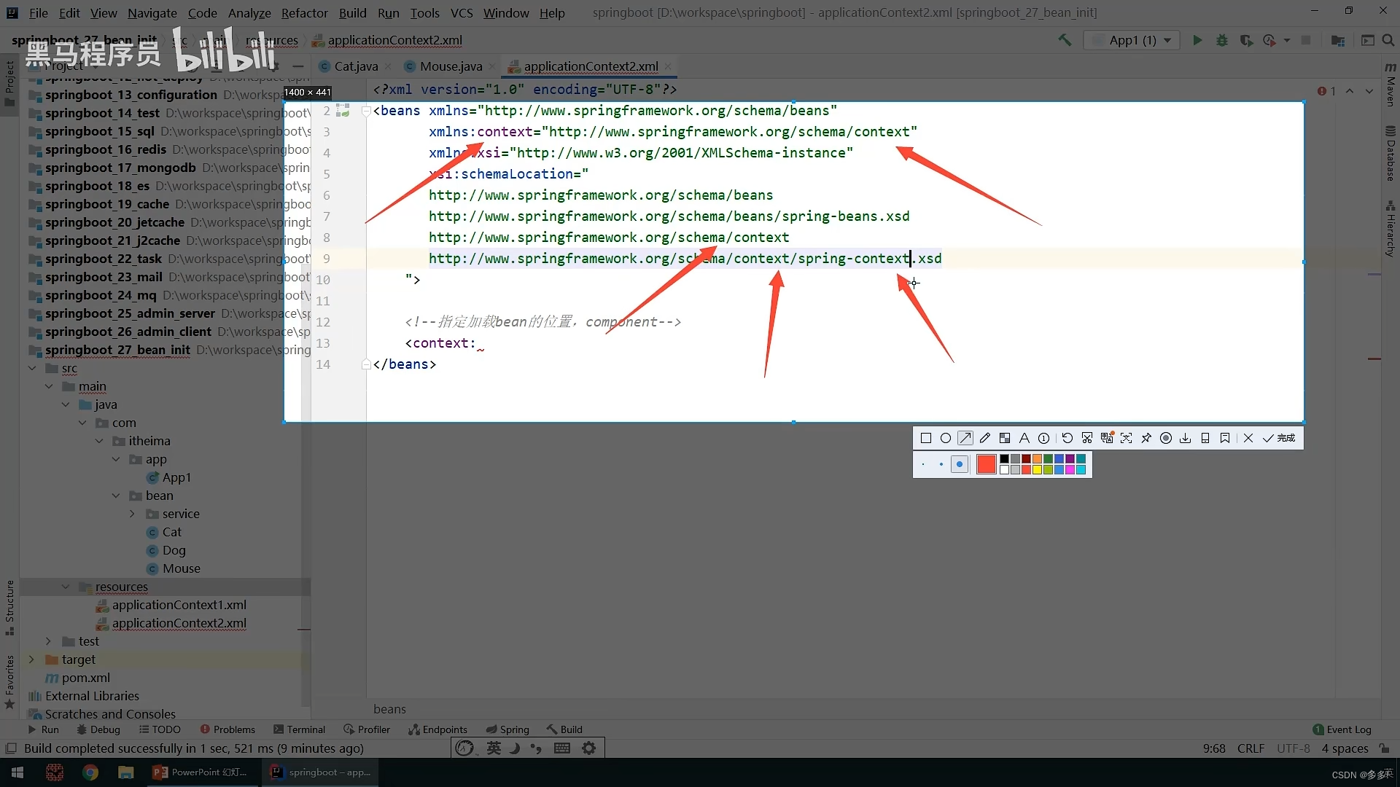Screen dimensions: 1400x787
Task: Toggle input method to English
Action: (493, 748)
